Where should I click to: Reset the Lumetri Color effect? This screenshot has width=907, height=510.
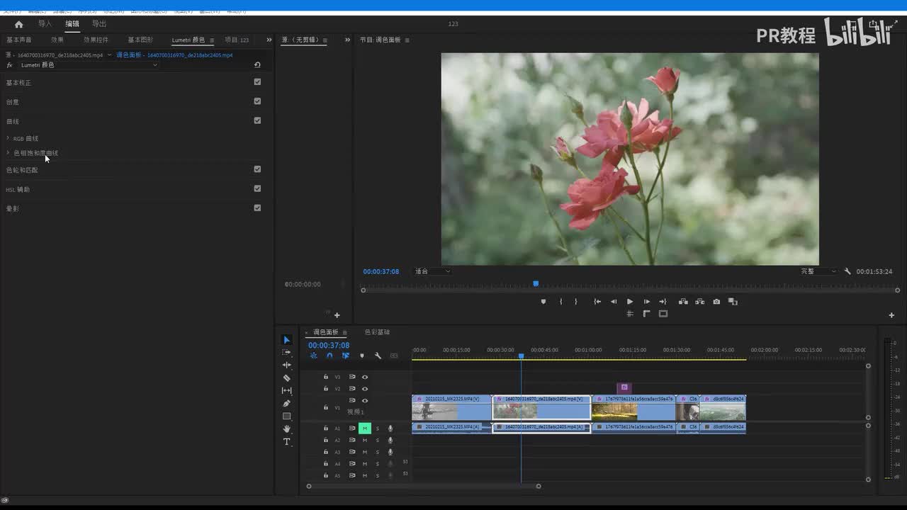coord(257,65)
